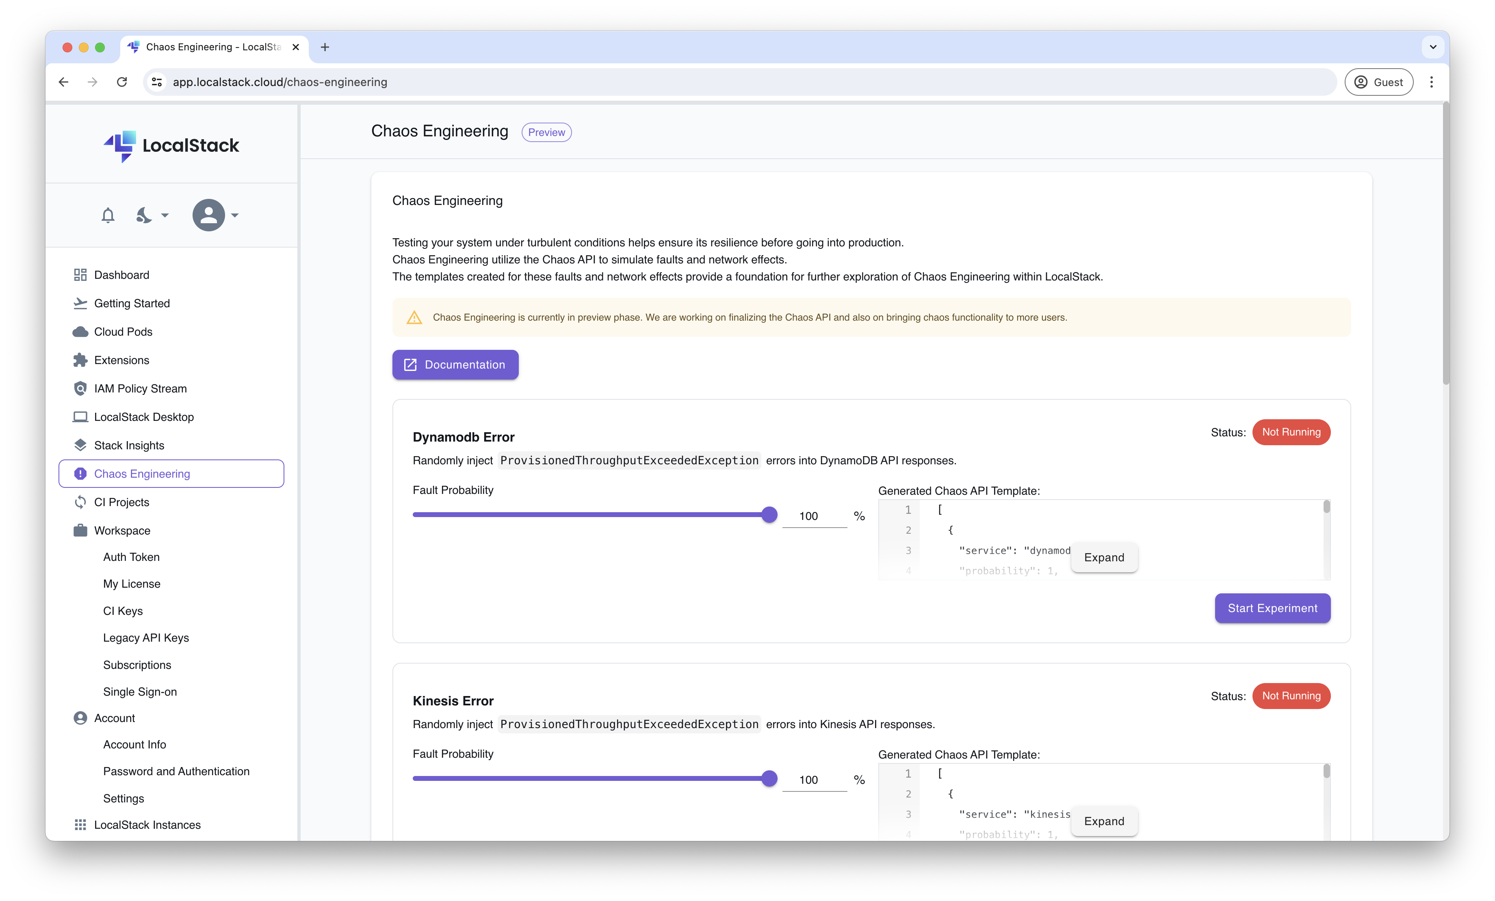The width and height of the screenshot is (1495, 901).
Task: Open the Documentation link
Action: click(x=455, y=364)
